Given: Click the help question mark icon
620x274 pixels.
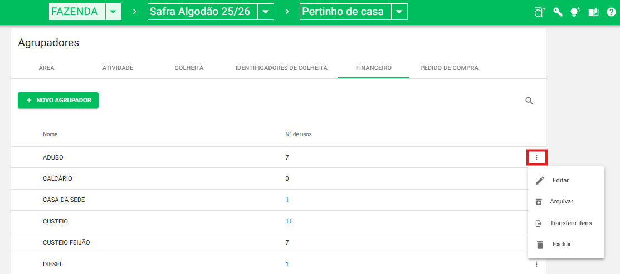Looking at the screenshot, I should pyautogui.click(x=611, y=12).
